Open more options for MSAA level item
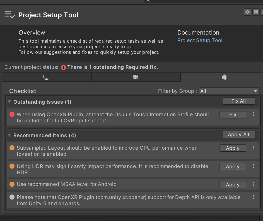This screenshot has width=263, height=221. (254, 184)
